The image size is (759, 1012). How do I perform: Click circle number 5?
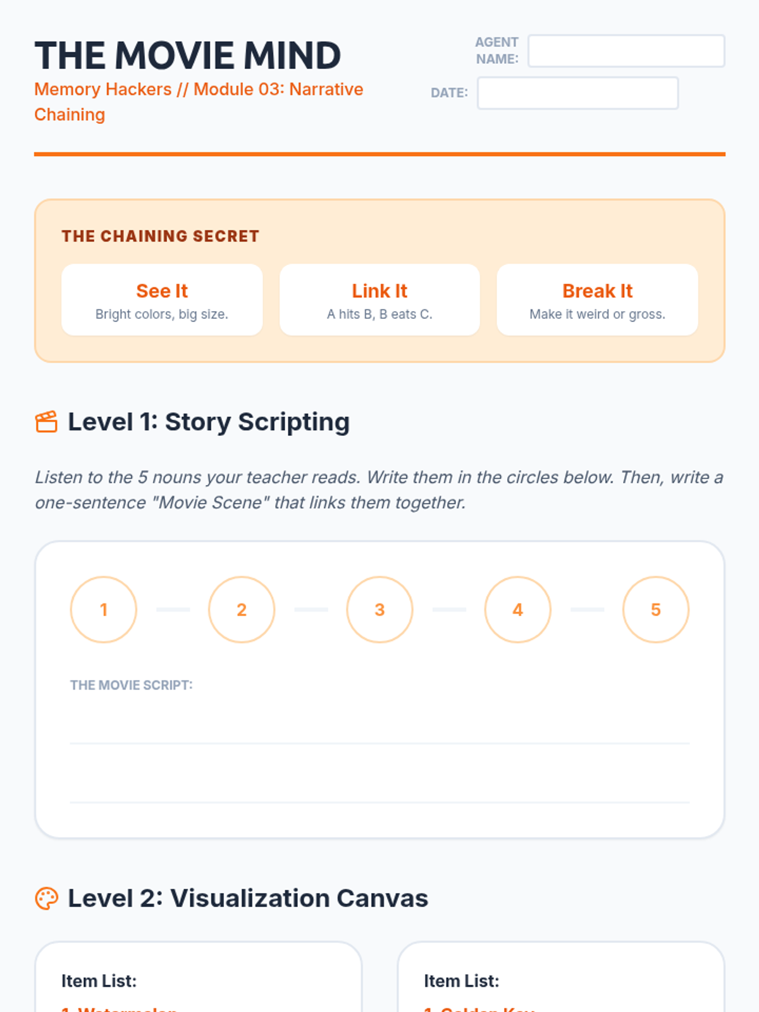(656, 610)
